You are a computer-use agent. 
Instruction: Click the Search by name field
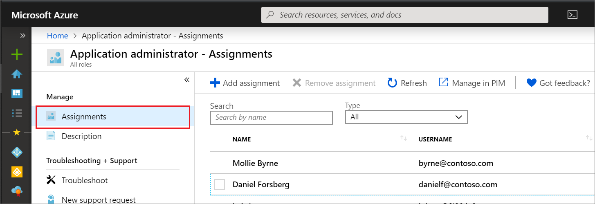click(x=271, y=118)
